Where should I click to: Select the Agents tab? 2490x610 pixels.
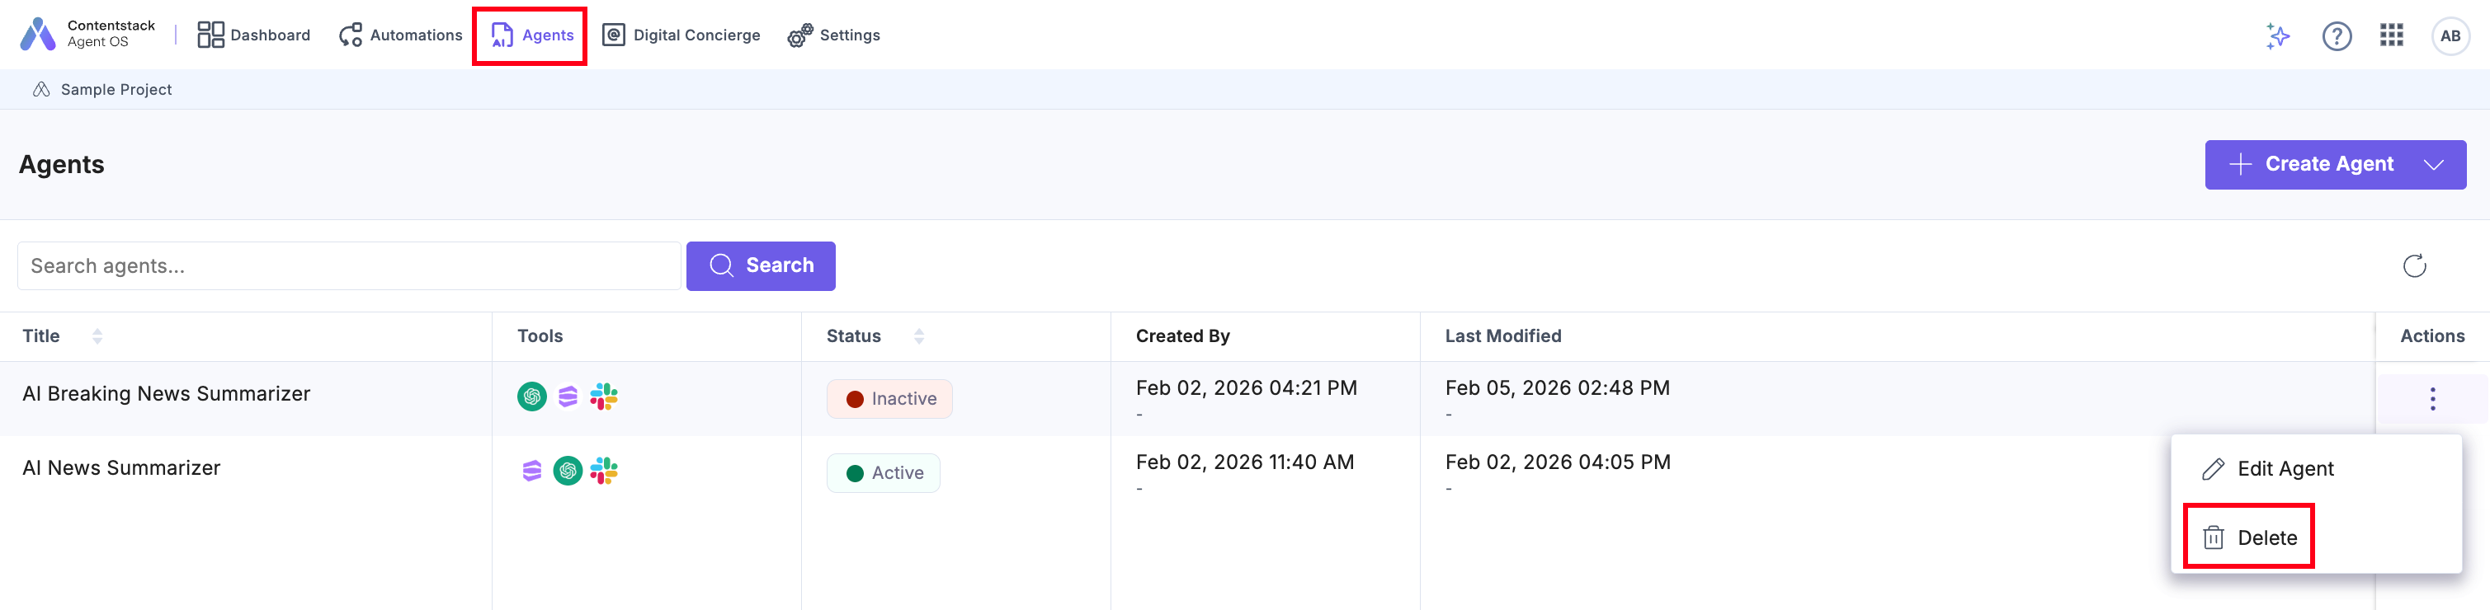click(531, 35)
